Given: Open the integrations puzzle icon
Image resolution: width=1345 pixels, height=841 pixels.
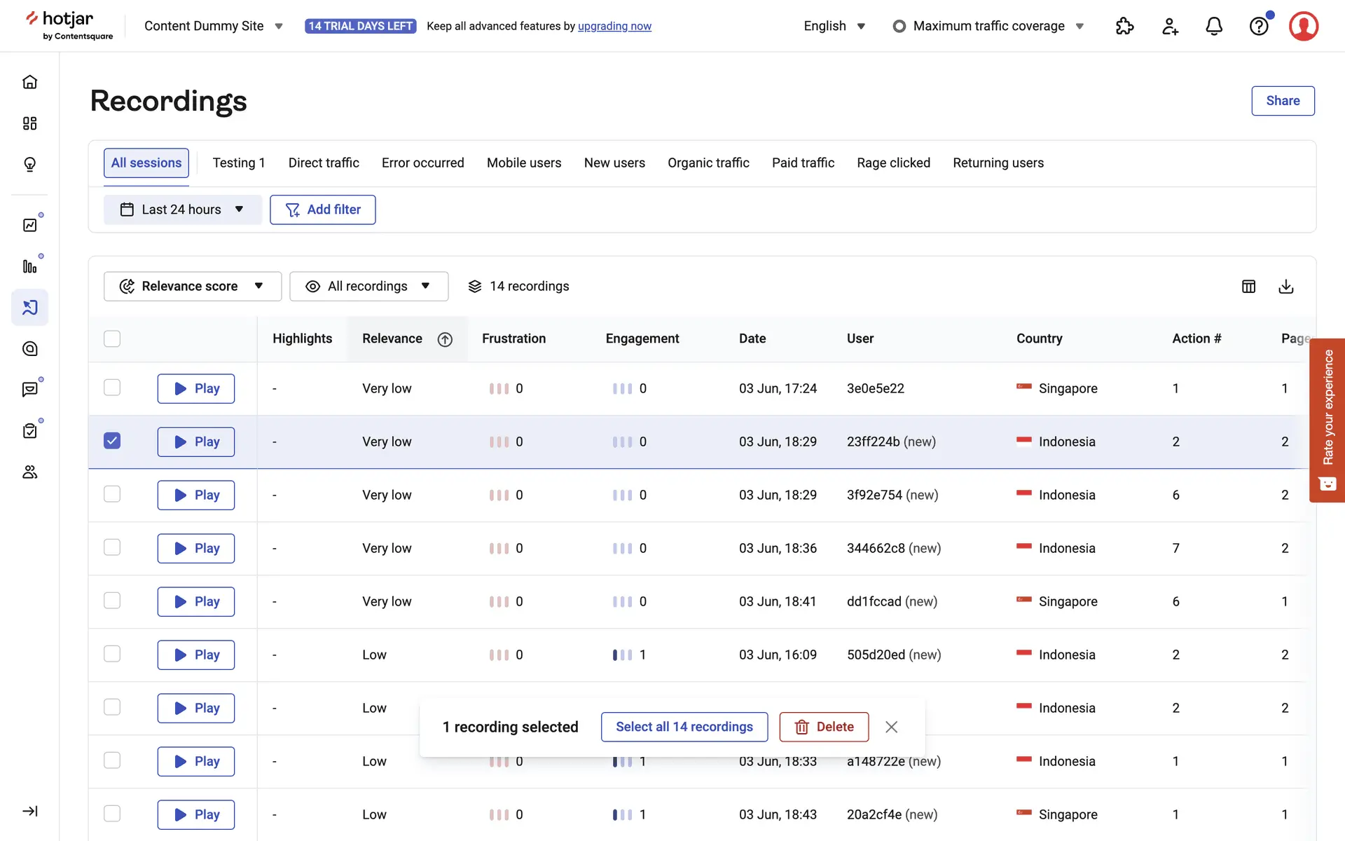Looking at the screenshot, I should [x=1124, y=27].
